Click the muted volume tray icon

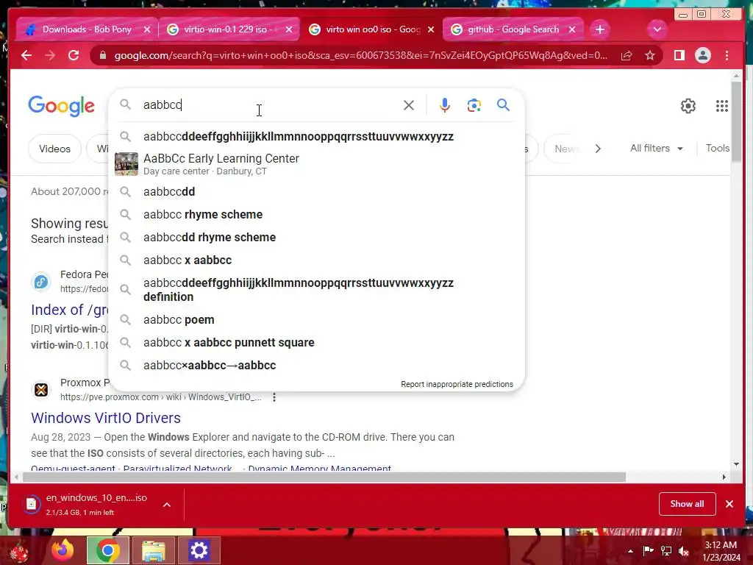(x=684, y=551)
